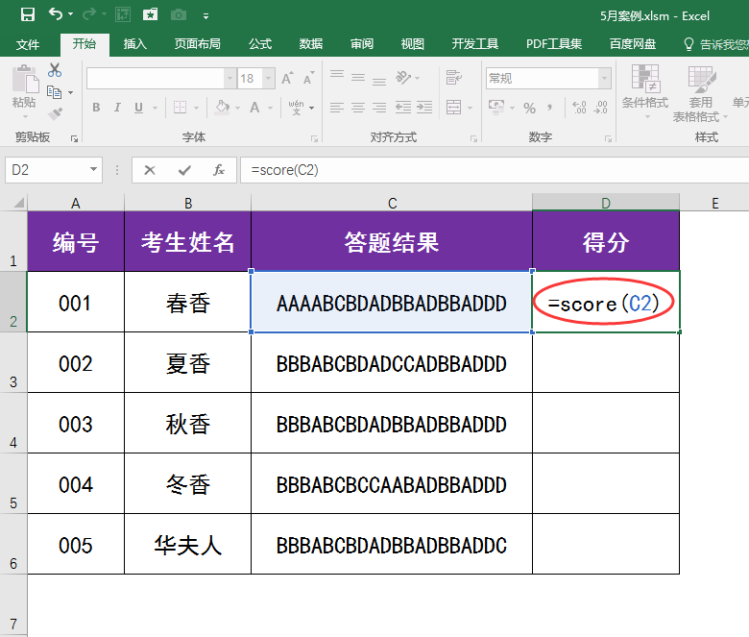The width and height of the screenshot is (749, 637).
Task: Click the accounting currency format icon
Action: point(496,107)
